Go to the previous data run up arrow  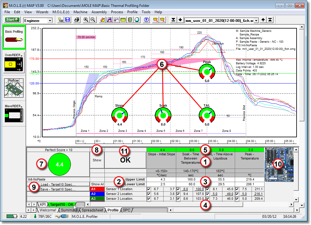click(x=263, y=20)
